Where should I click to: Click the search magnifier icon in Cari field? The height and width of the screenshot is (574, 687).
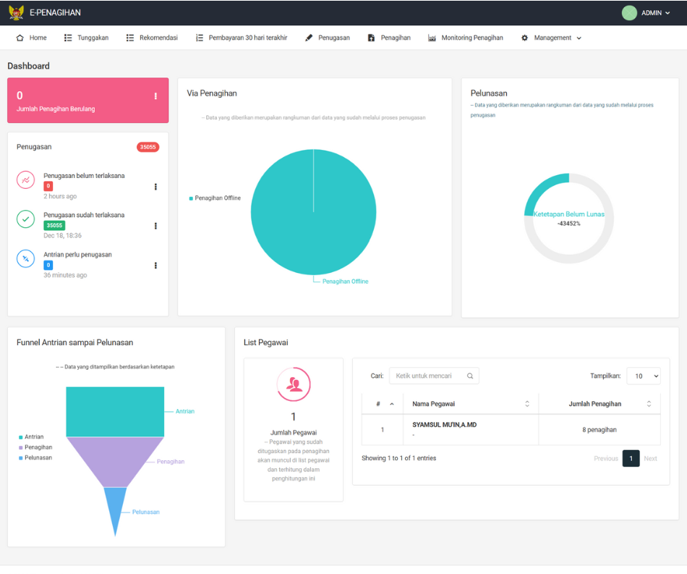pos(470,376)
